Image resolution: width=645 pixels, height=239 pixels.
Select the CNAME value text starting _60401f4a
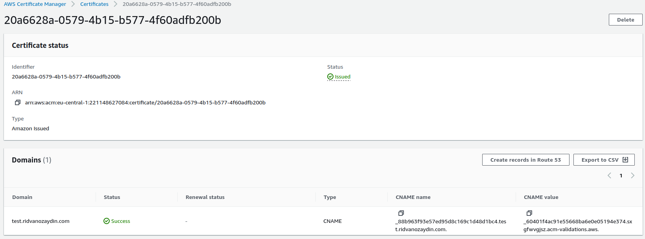click(x=578, y=225)
